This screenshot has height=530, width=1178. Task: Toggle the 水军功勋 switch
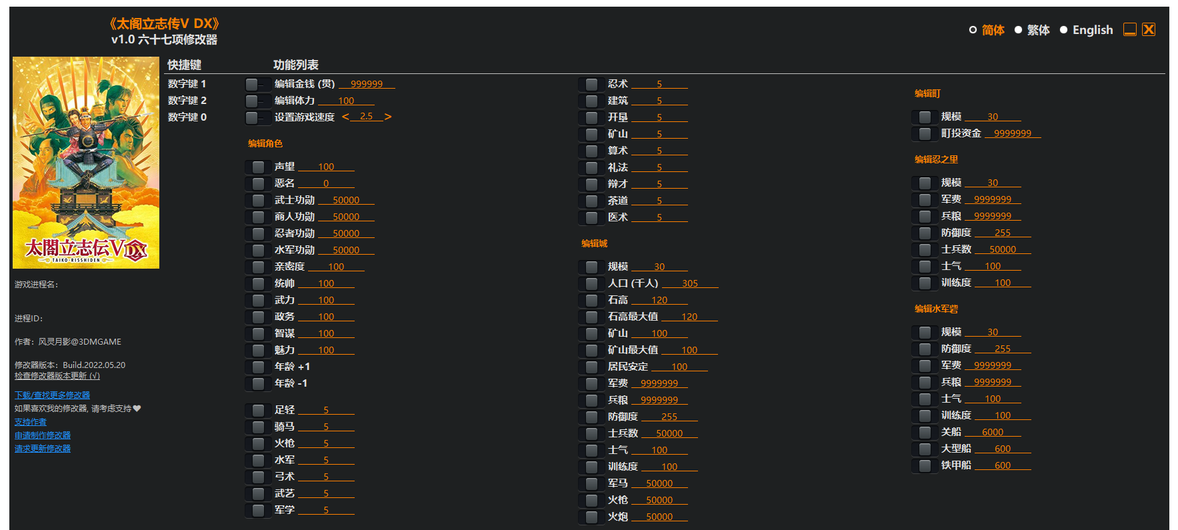point(257,250)
